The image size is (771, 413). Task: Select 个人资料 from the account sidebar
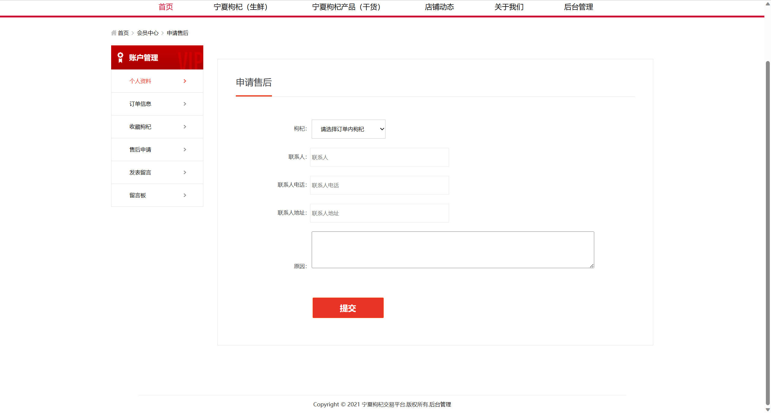(140, 81)
